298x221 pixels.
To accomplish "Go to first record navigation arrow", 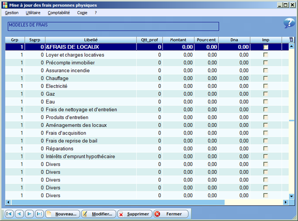I will (9, 214).
